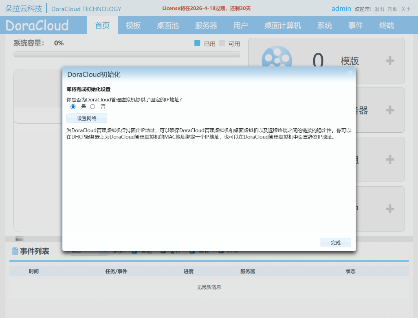Viewport: 418px width, 318px height.
Task: Click the 系统容量 progress bar
Action: [127, 54]
